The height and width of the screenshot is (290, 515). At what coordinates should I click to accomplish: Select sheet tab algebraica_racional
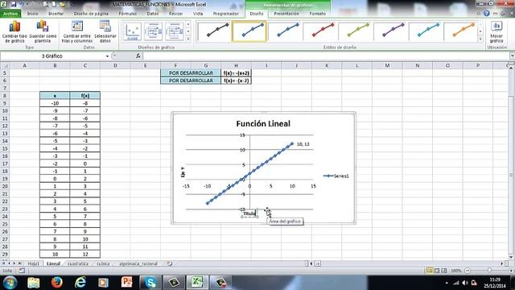pos(138,263)
